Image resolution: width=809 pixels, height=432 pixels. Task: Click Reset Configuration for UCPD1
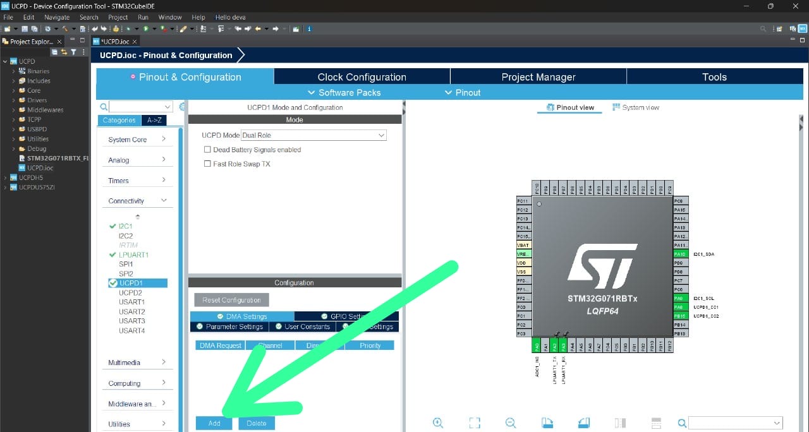(231, 300)
